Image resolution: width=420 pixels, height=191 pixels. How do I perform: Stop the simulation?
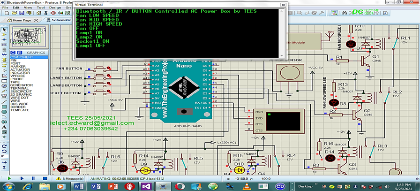[x=45, y=178]
